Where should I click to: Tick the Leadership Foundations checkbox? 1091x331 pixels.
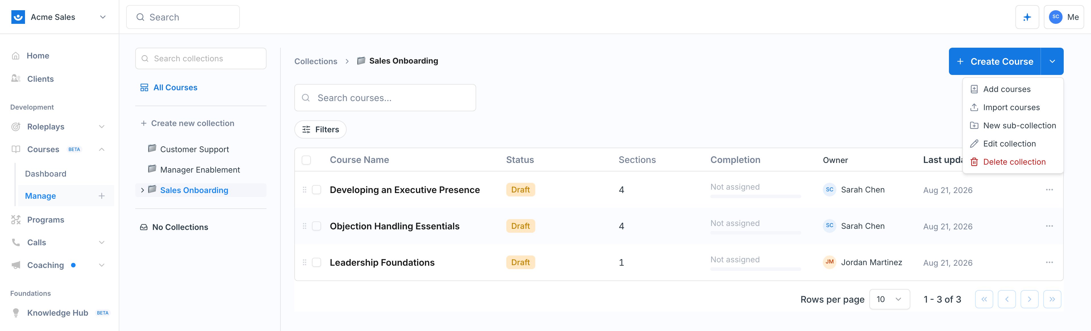pos(317,262)
